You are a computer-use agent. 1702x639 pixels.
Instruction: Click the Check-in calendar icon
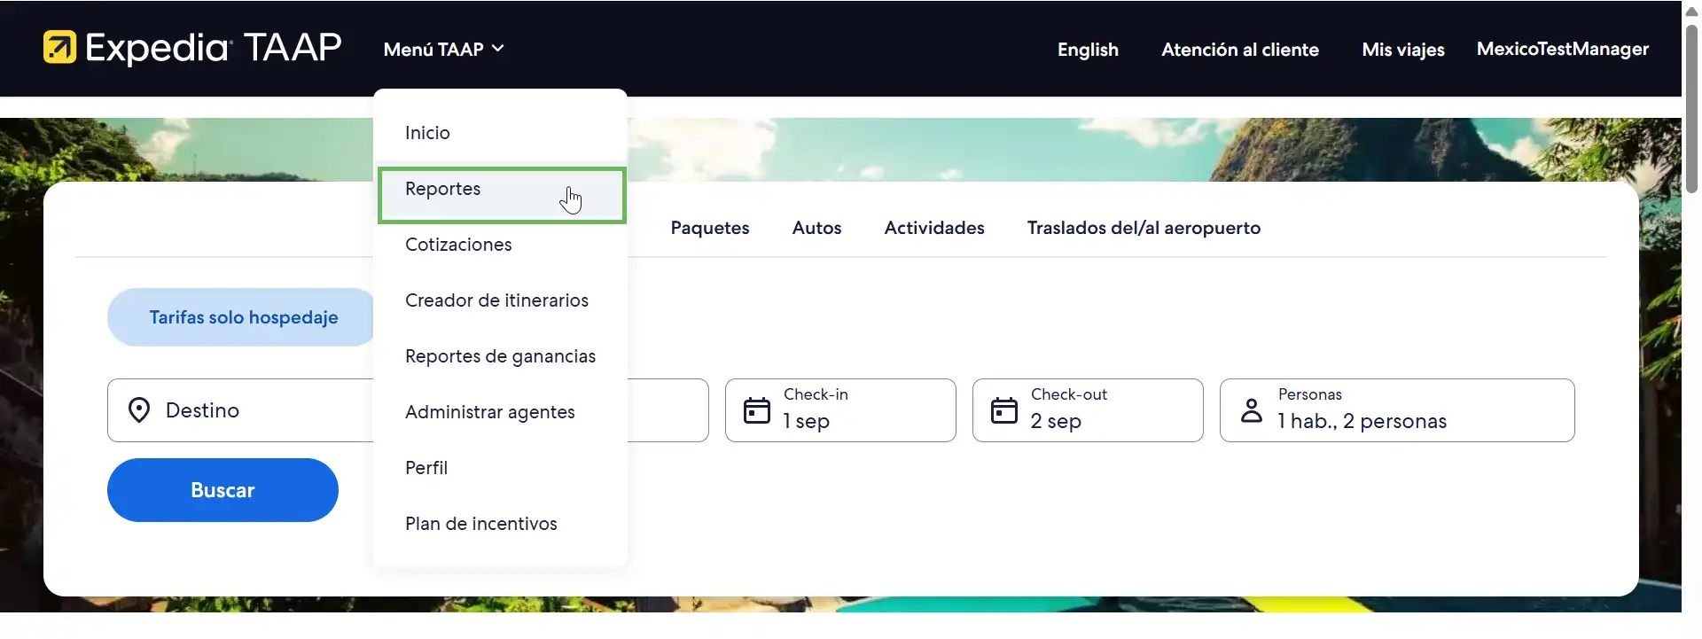756,410
